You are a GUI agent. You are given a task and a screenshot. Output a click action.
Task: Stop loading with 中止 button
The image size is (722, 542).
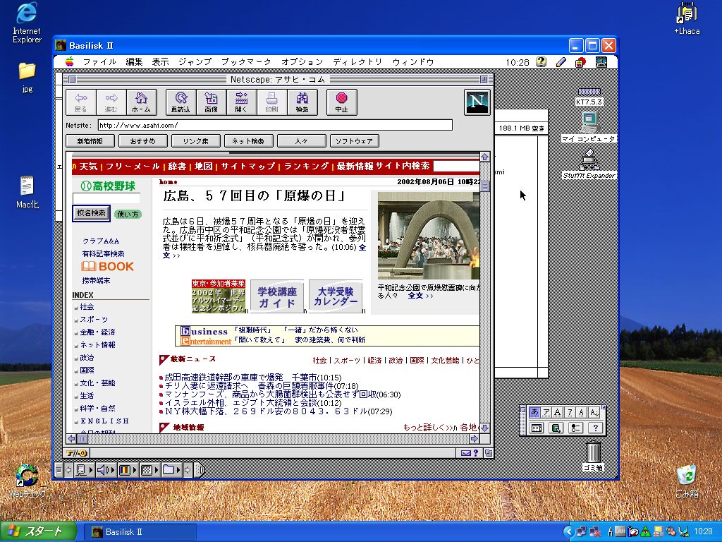click(341, 102)
